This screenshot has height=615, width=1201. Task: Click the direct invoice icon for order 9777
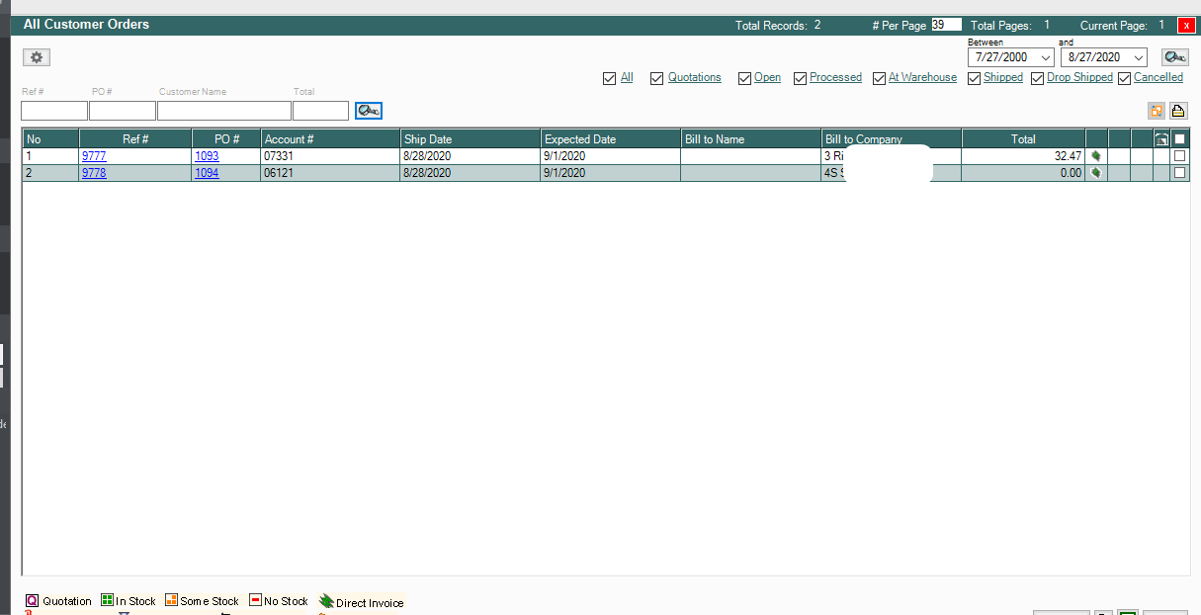coord(1096,156)
